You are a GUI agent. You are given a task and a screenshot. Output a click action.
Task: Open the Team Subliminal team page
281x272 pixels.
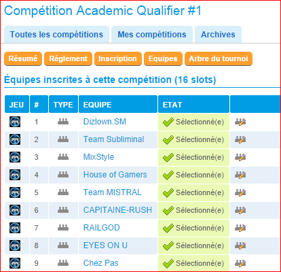pos(113,139)
